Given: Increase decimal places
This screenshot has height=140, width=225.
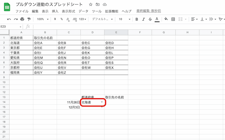Looking at the screenshot, I should (x=75, y=19).
